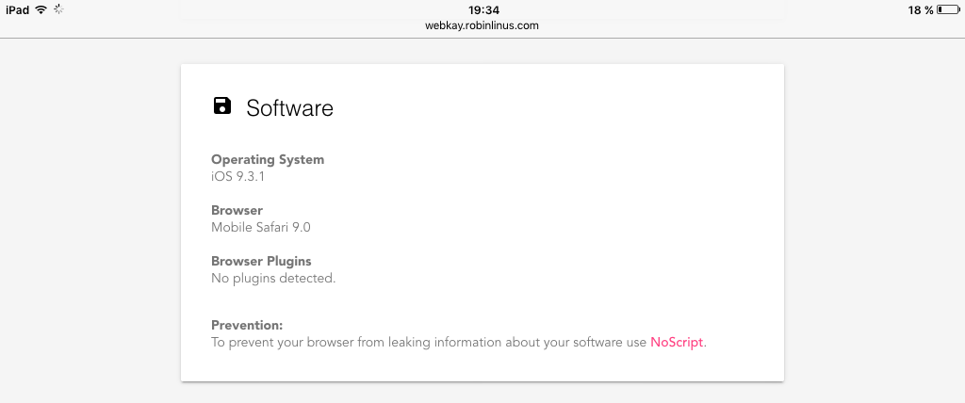Click the Mobile Safari 9.0 text
965x403 pixels.
(261, 227)
